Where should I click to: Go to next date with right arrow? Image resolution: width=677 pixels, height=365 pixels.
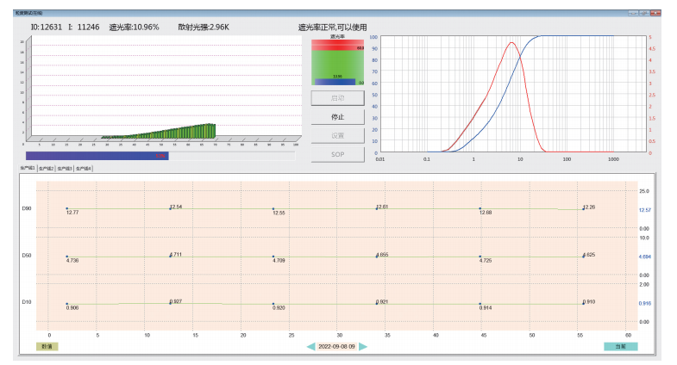[x=363, y=346]
